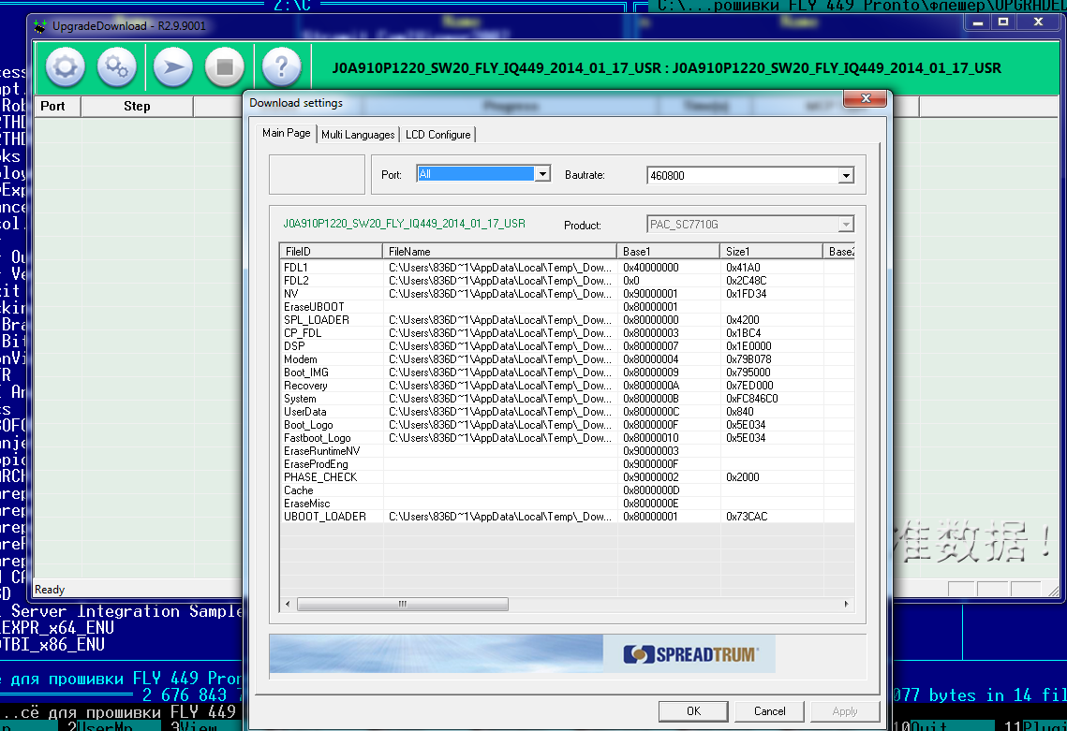Open the LCD Configure tab

[437, 135]
